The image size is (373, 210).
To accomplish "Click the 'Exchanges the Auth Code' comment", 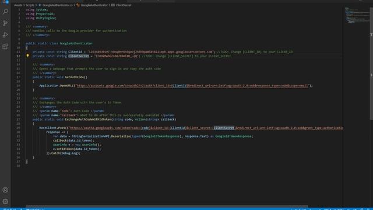I will (x=77, y=103).
